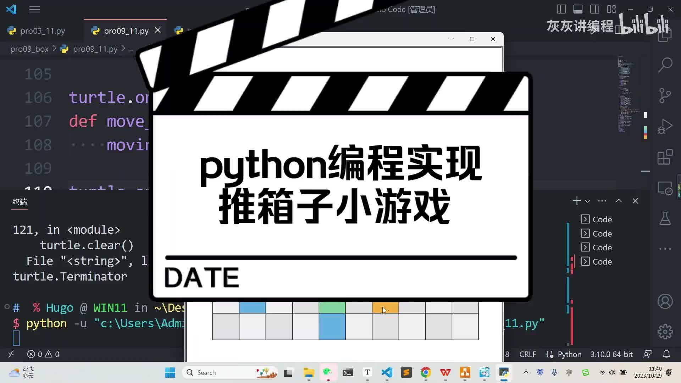Image resolution: width=681 pixels, height=383 pixels.
Task: Change the CRLF line ending setting
Action: coord(527,354)
